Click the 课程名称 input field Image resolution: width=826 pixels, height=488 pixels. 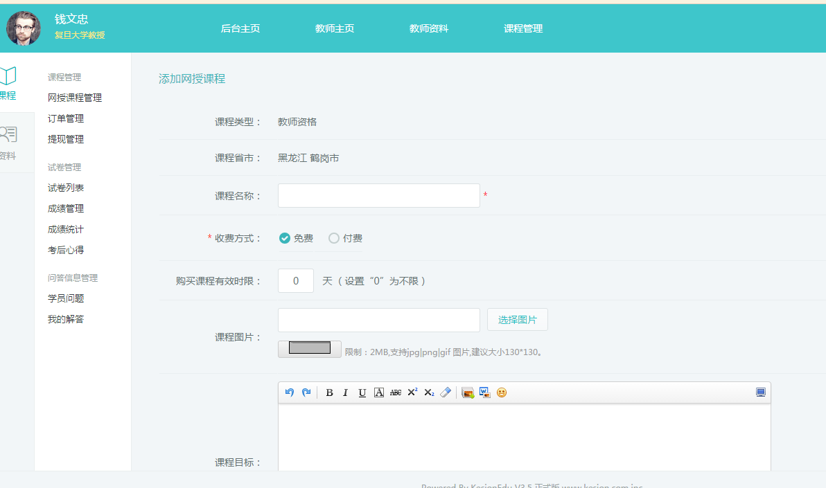tap(378, 195)
